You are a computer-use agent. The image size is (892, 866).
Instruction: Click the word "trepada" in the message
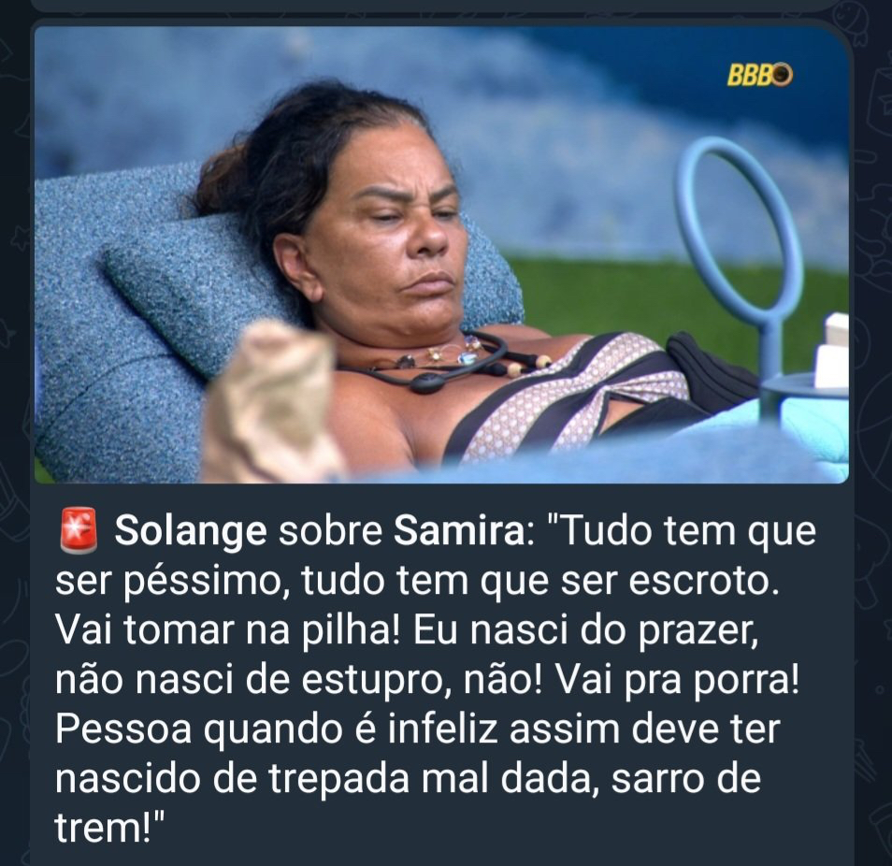[339, 780]
